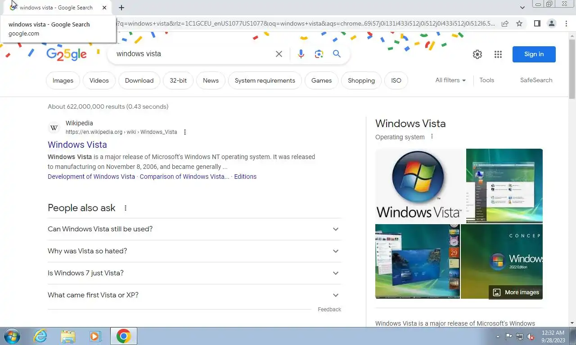Viewport: 576px width, 345px height.
Task: Bookmark this tab with the star icon
Action: pyautogui.click(x=519, y=23)
